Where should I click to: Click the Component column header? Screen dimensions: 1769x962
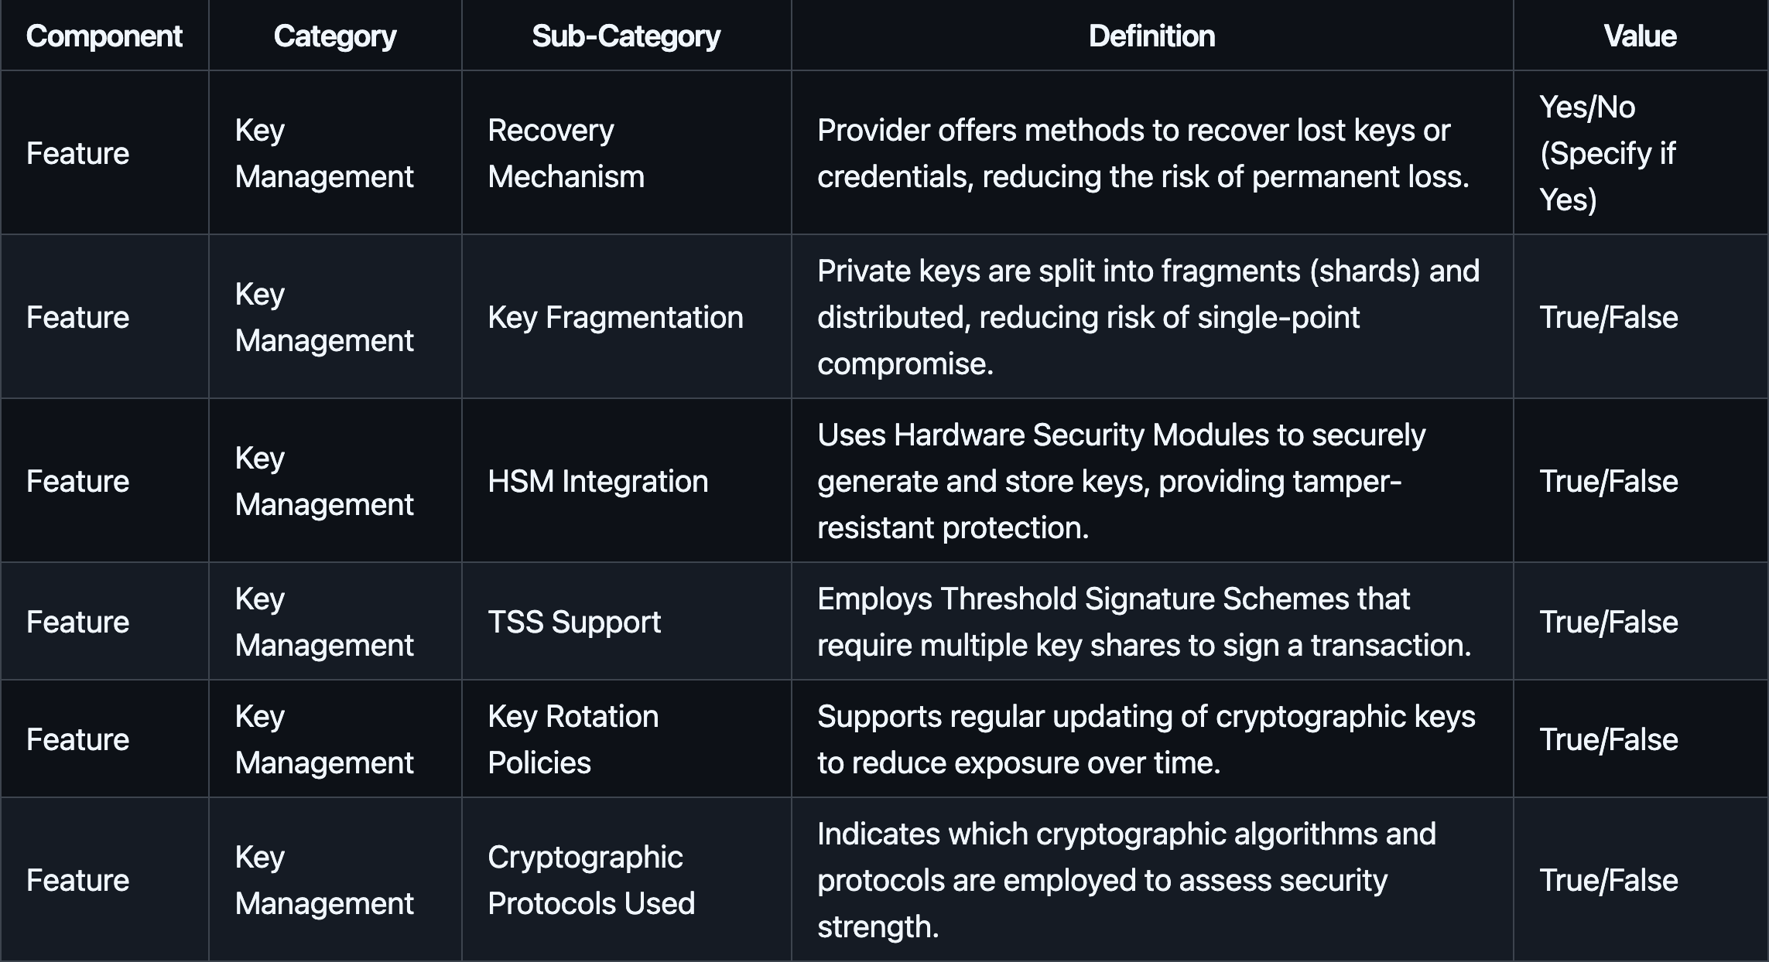pyautogui.click(x=104, y=36)
